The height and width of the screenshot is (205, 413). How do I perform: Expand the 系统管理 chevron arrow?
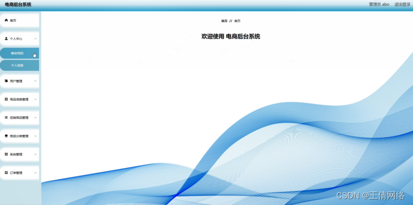click(x=36, y=154)
